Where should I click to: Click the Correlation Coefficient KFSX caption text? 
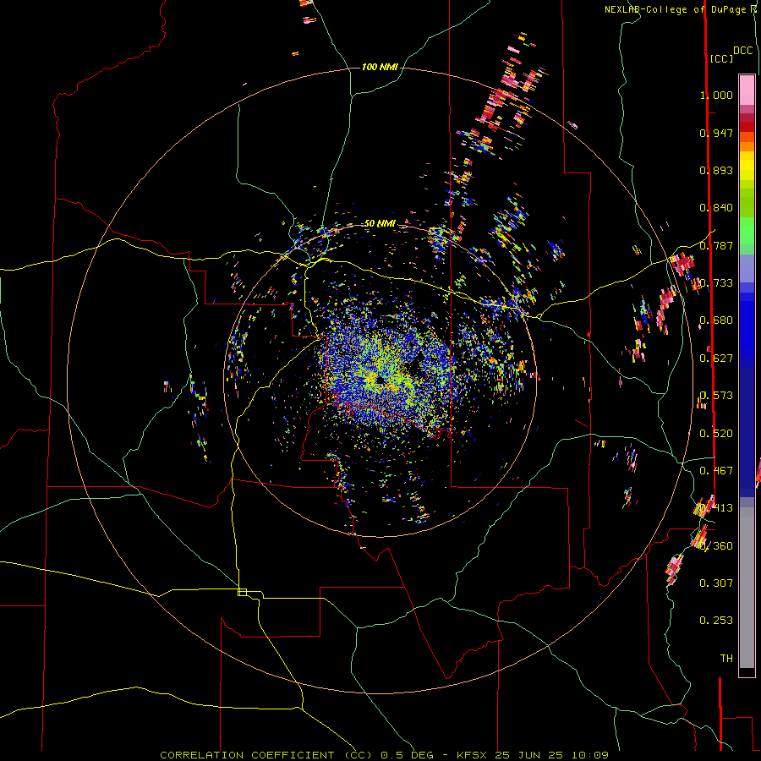pyautogui.click(x=384, y=755)
